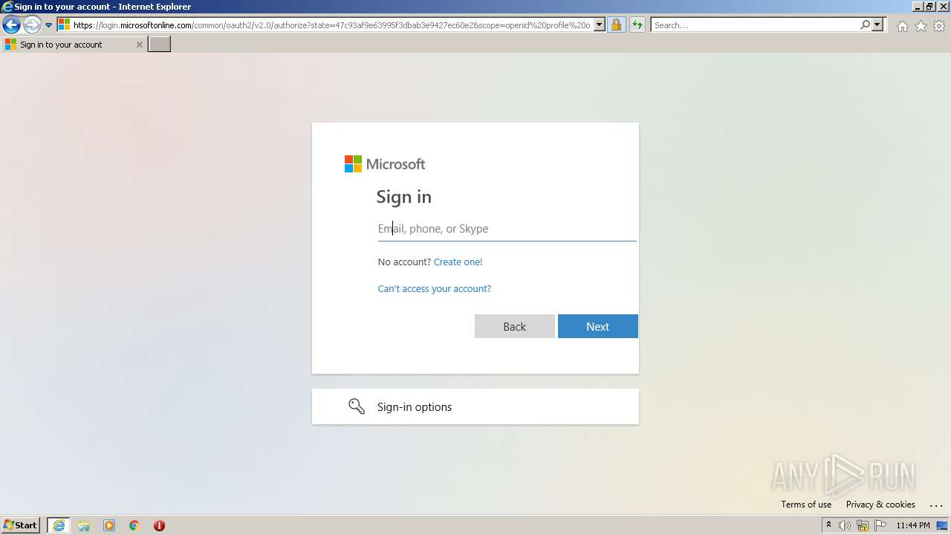Click the security lock icon
Image resolution: width=951 pixels, height=535 pixels.
(616, 25)
